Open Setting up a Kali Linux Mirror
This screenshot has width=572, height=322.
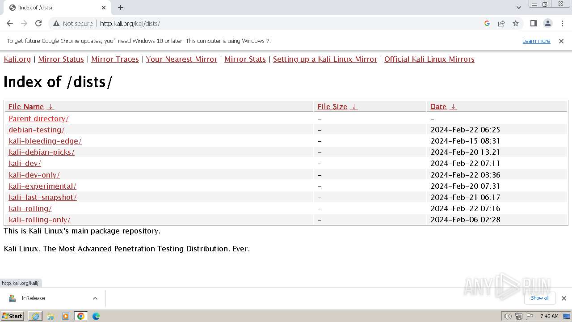325,59
